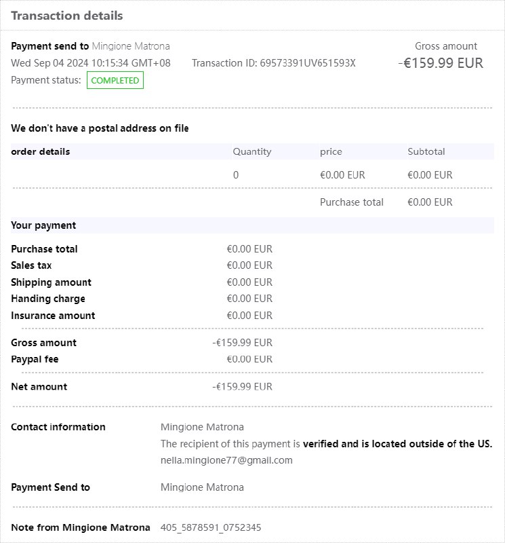The height and width of the screenshot is (543, 505).
Task: Click the Insurance amount row label
Action: click(x=53, y=316)
